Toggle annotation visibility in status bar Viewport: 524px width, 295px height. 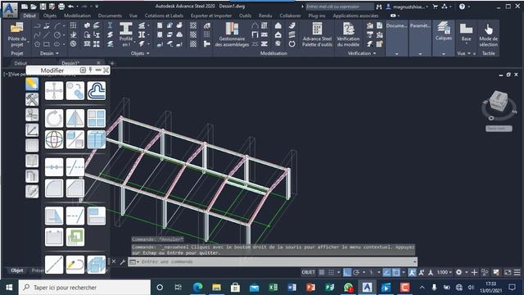coord(412,272)
